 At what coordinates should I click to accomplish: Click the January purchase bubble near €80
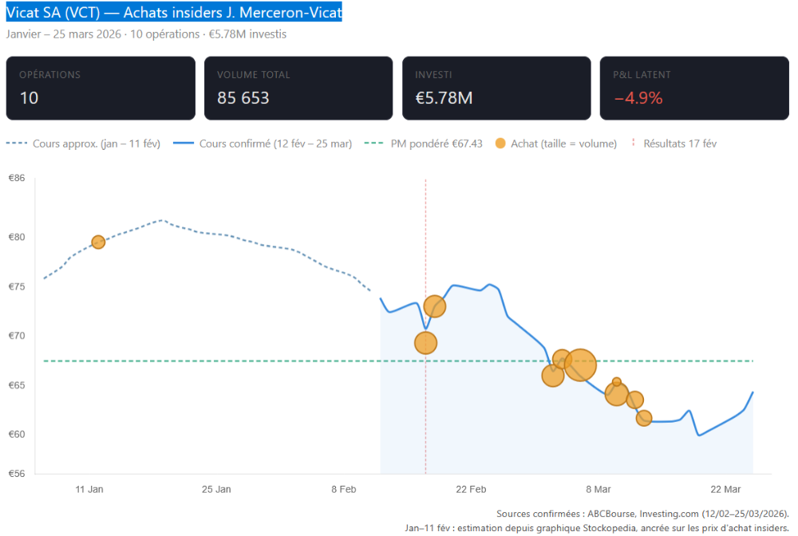coord(98,242)
